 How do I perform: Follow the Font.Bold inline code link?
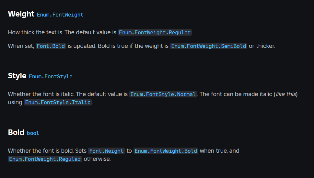pyautogui.click(x=51, y=46)
